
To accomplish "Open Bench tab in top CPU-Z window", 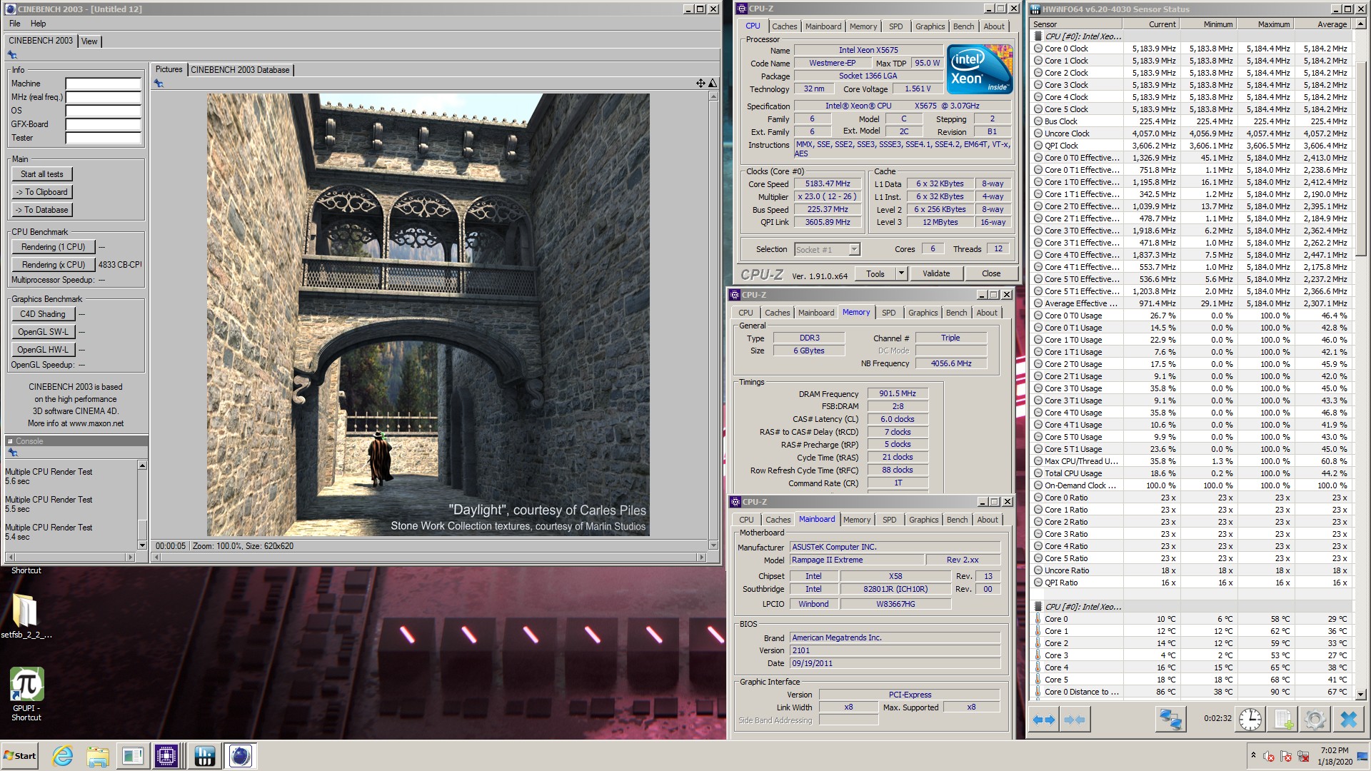I will coord(963,26).
